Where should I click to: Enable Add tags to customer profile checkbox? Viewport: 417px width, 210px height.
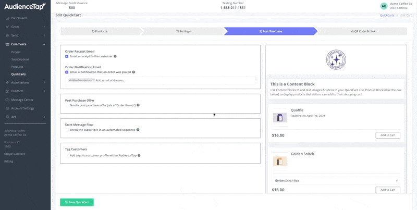[x=67, y=155]
